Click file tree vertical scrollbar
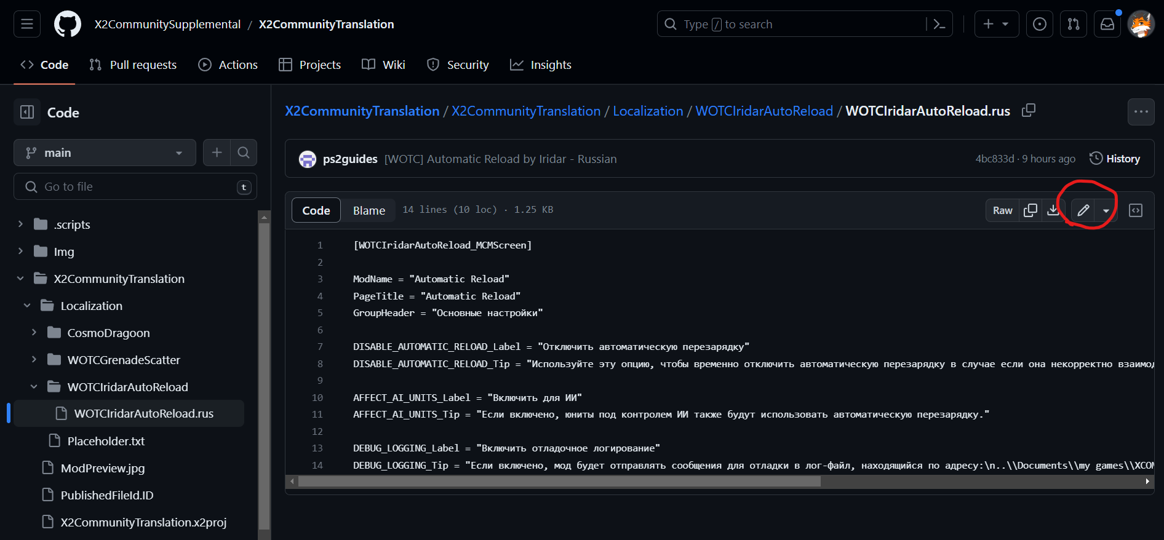 (265, 375)
